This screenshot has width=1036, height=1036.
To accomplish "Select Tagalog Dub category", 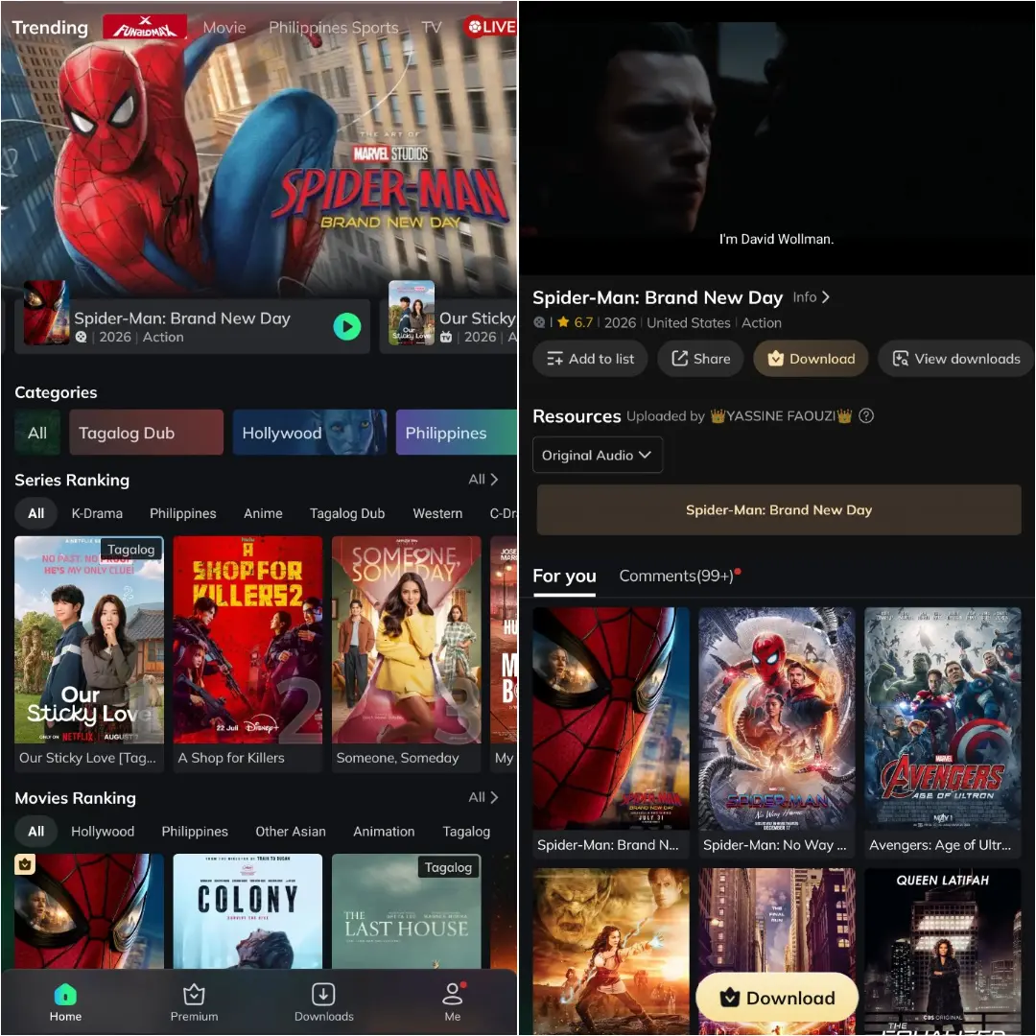I will 146,433.
